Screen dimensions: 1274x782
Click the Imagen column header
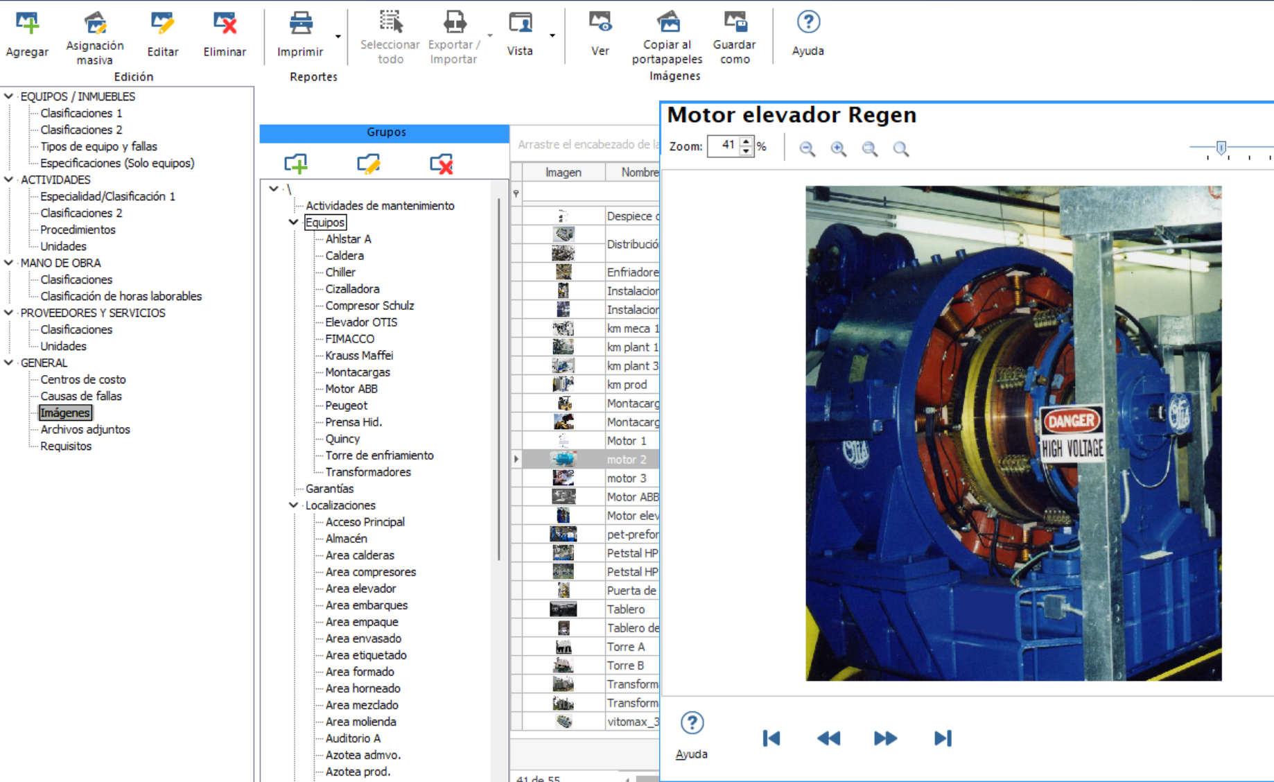564,172
